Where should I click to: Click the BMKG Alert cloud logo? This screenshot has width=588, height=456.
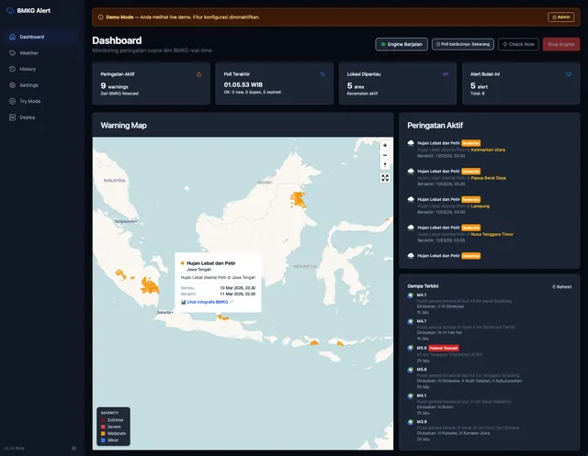pos(10,10)
